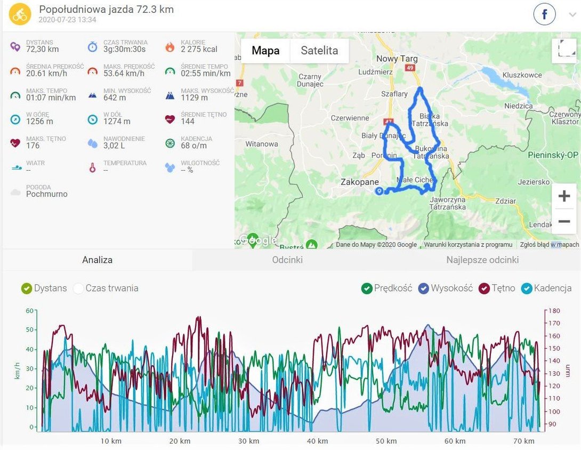The width and height of the screenshot is (581, 450).
Task: Click the Wilgotność humidity icon
Action: pyautogui.click(x=170, y=167)
